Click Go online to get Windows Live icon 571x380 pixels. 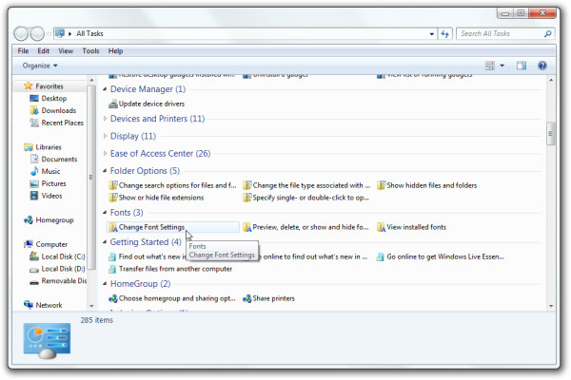pyautogui.click(x=381, y=256)
